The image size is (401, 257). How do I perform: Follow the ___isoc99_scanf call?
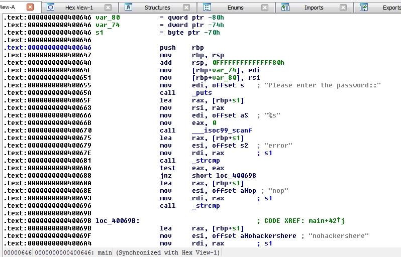pos(222,131)
